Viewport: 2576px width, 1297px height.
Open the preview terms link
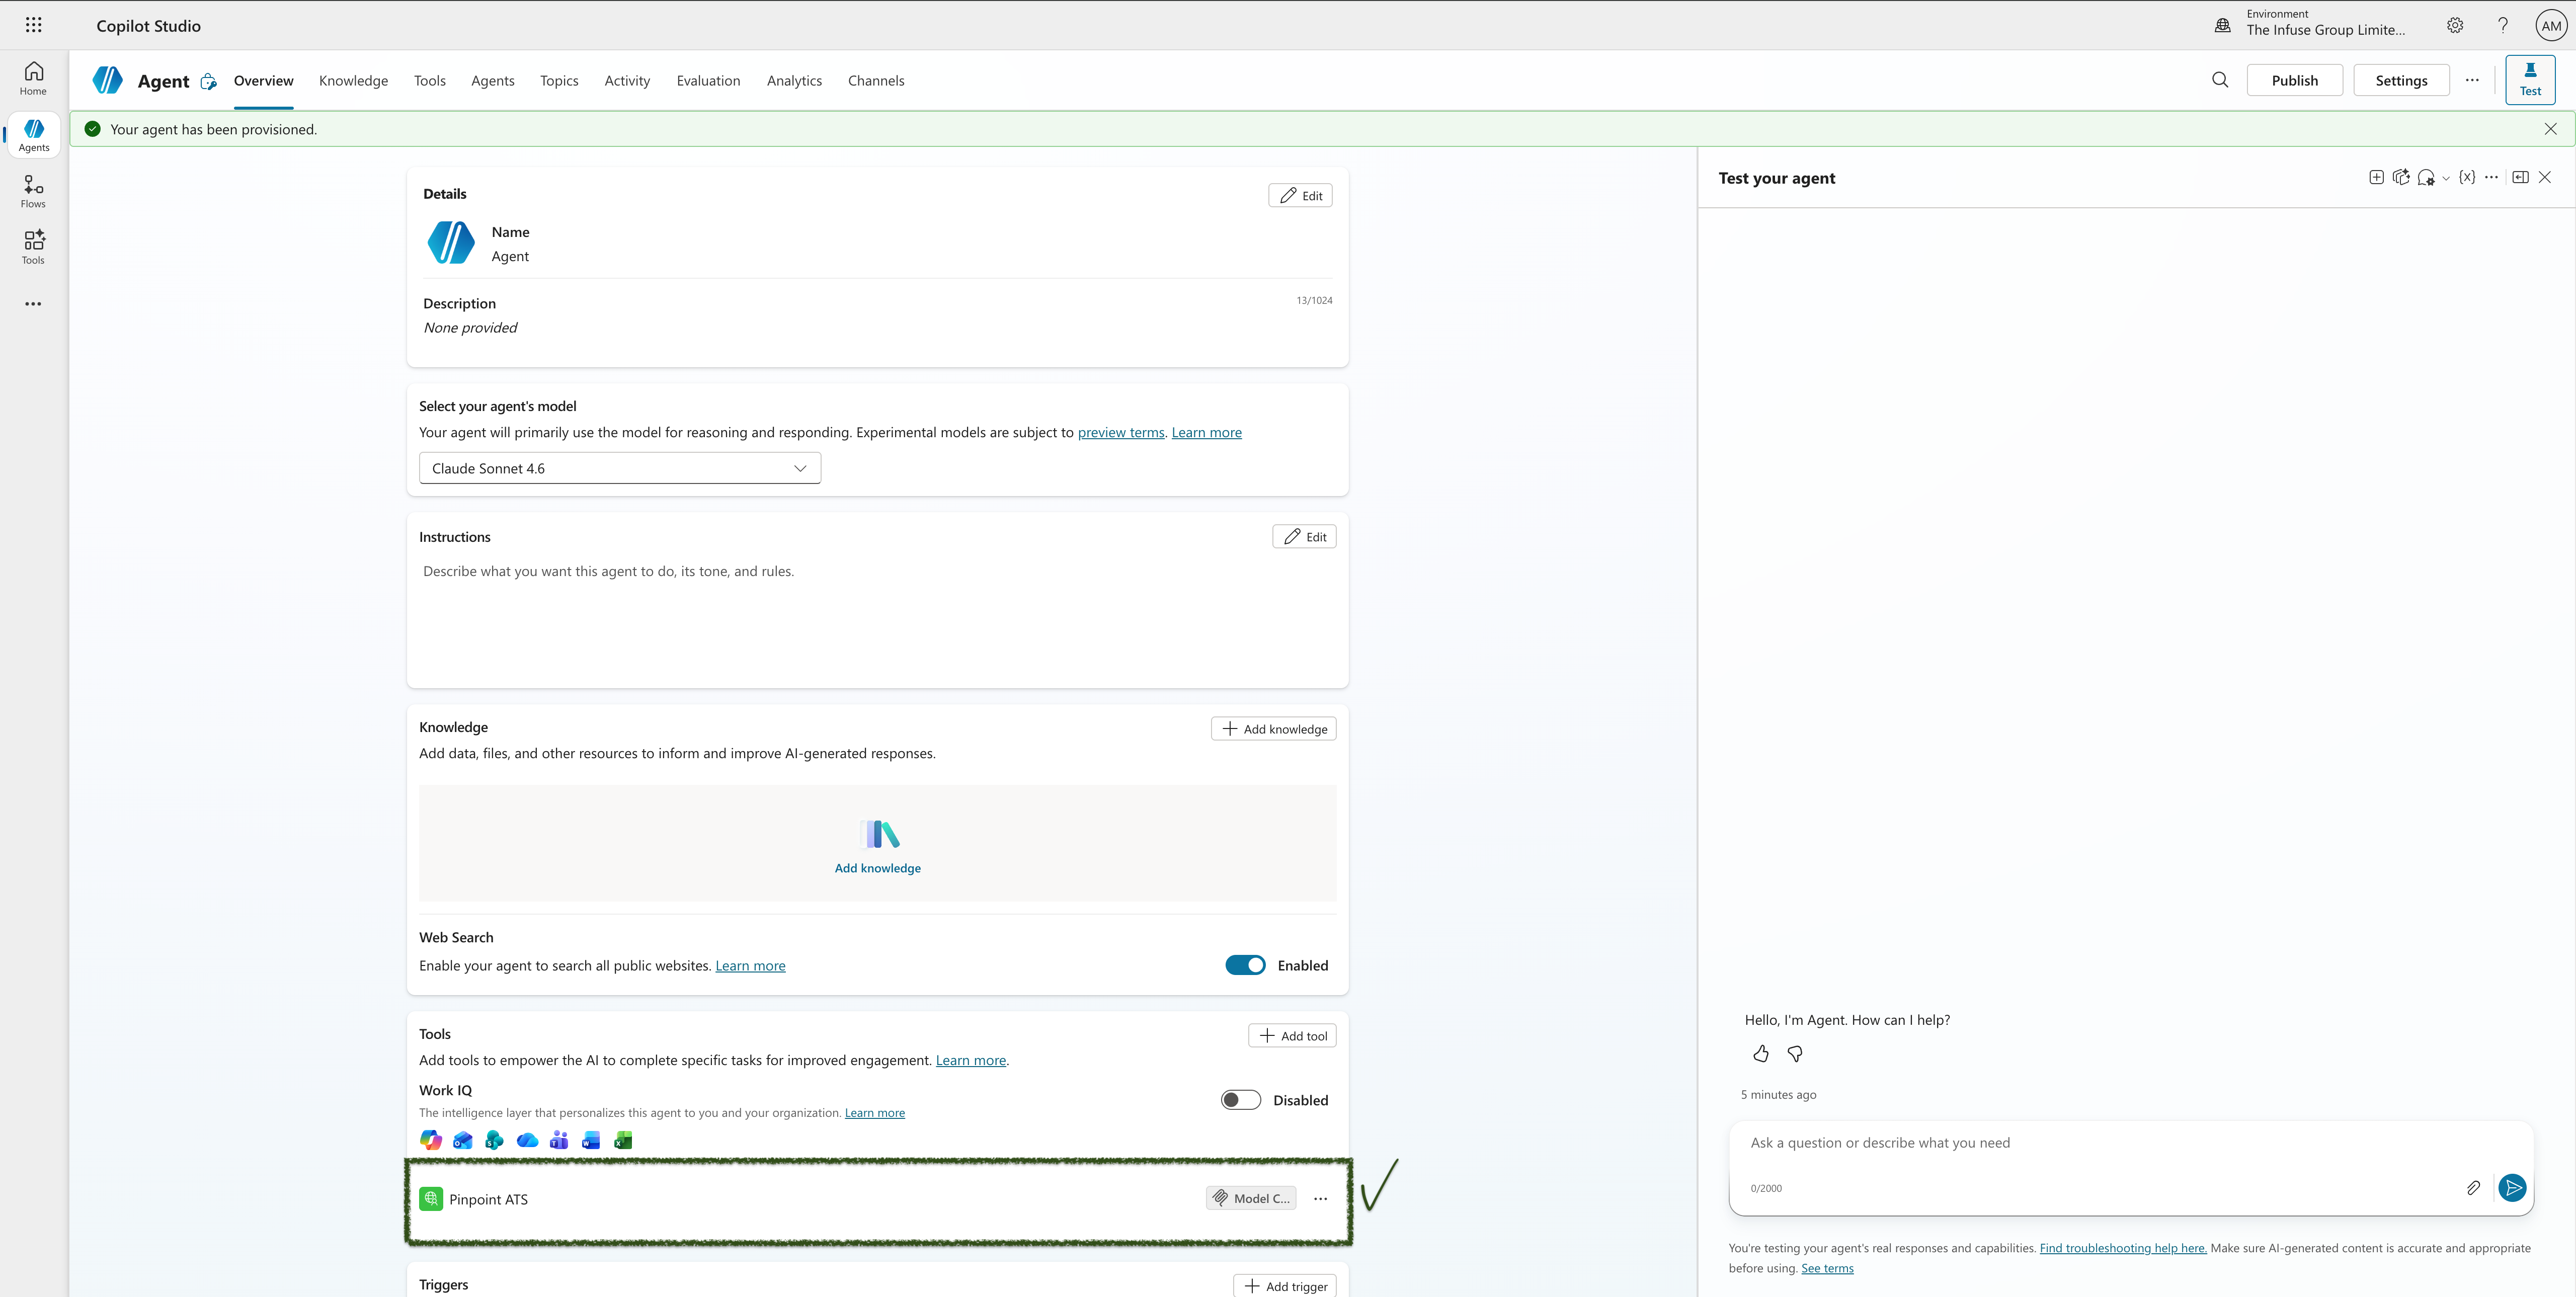[x=1121, y=433]
